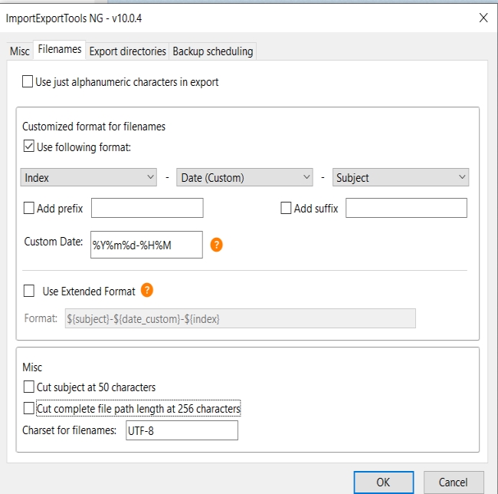Viewport: 498px width, 494px height.
Task: Open the Index dropdown
Action: click(88, 177)
